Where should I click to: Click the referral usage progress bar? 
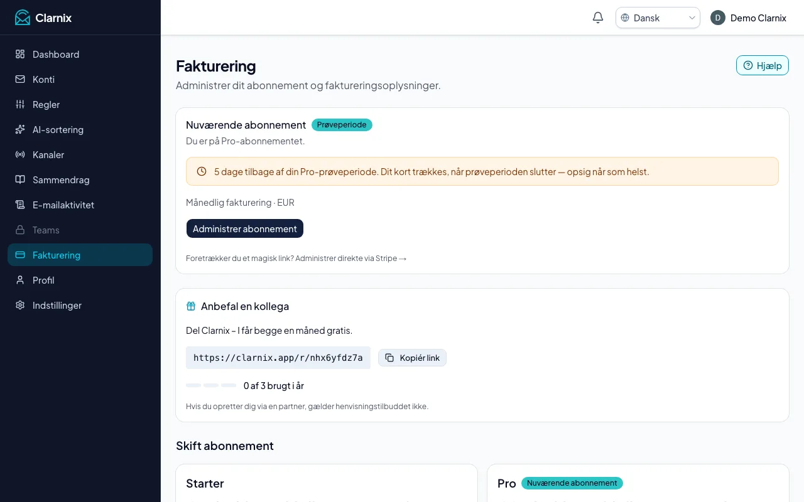coord(211,385)
